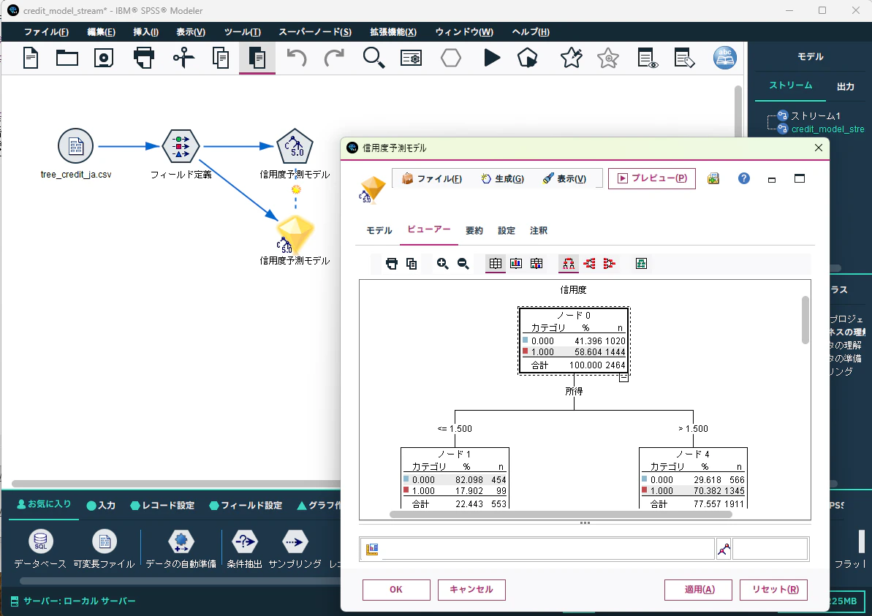Click the search magnifier icon in toolbar
This screenshot has width=872, height=616.
coord(374,58)
